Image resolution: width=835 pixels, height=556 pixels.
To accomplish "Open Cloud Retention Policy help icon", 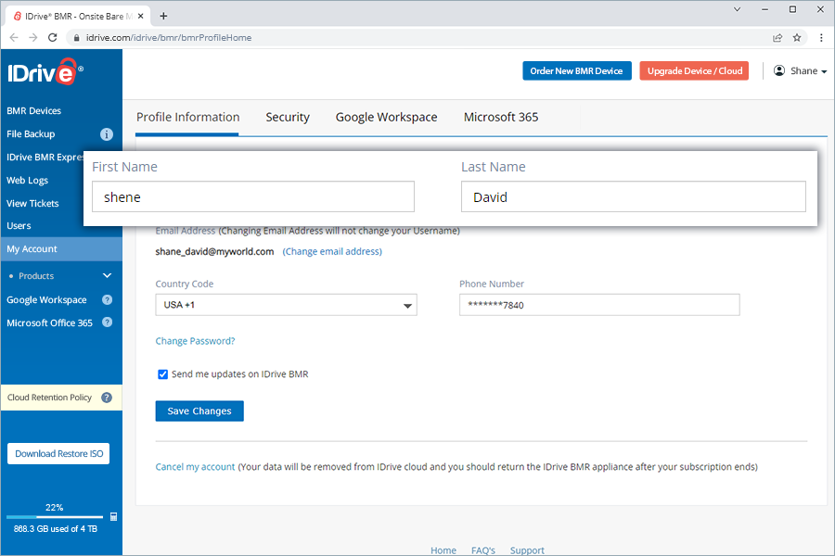I will (x=107, y=398).
